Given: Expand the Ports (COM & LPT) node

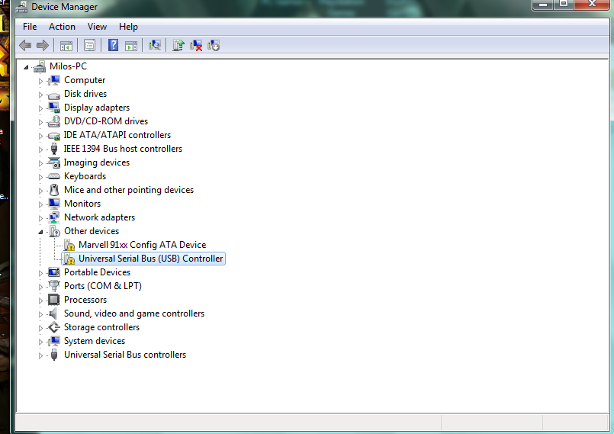Looking at the screenshot, I should click(40, 286).
